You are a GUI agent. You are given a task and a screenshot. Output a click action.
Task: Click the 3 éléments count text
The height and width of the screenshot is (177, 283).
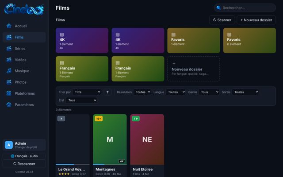(x=64, y=110)
